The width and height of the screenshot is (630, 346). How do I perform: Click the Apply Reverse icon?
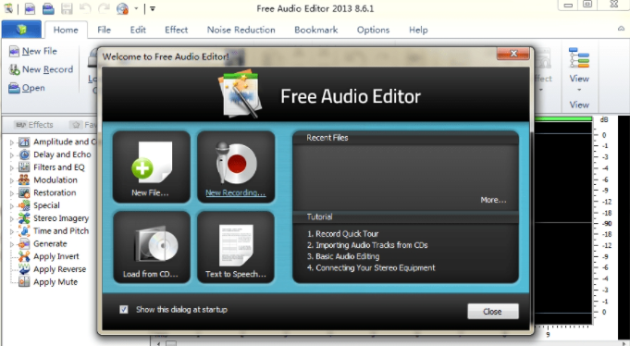24,269
